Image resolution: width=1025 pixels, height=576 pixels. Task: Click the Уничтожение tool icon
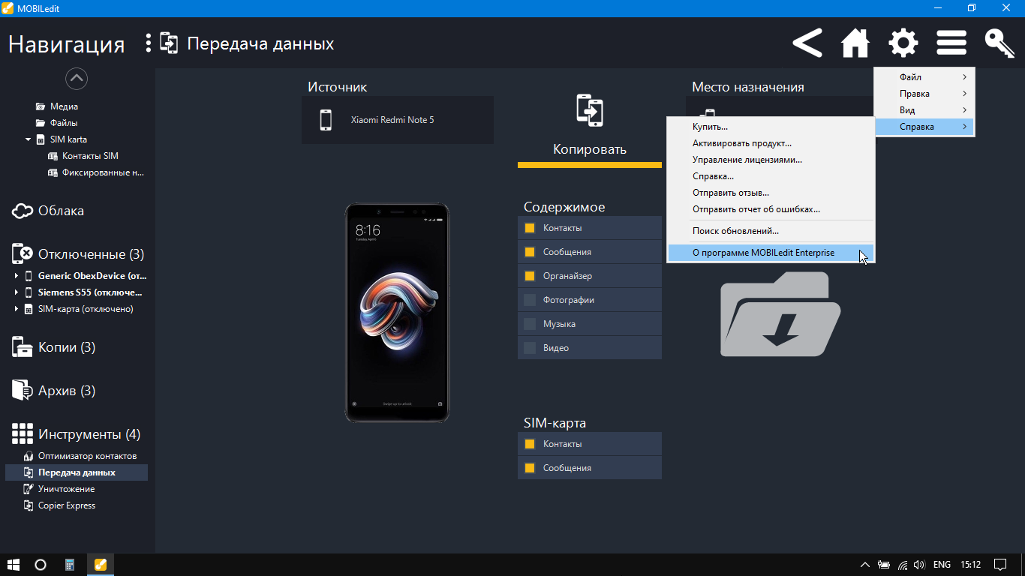coord(29,489)
